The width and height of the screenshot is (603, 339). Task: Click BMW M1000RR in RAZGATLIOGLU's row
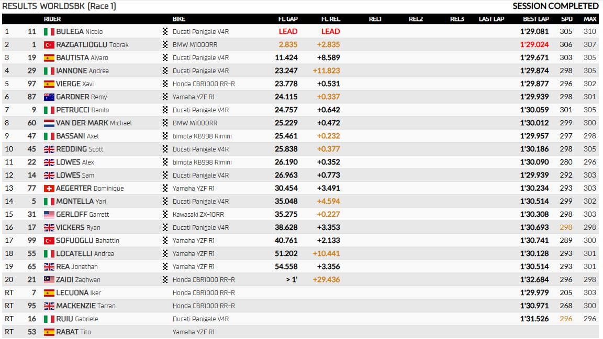tap(195, 44)
